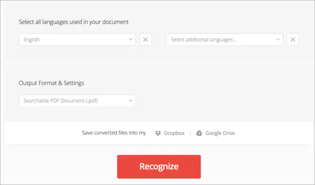Click the Output Format & Settings heading
315x185 pixels.
click(x=51, y=83)
